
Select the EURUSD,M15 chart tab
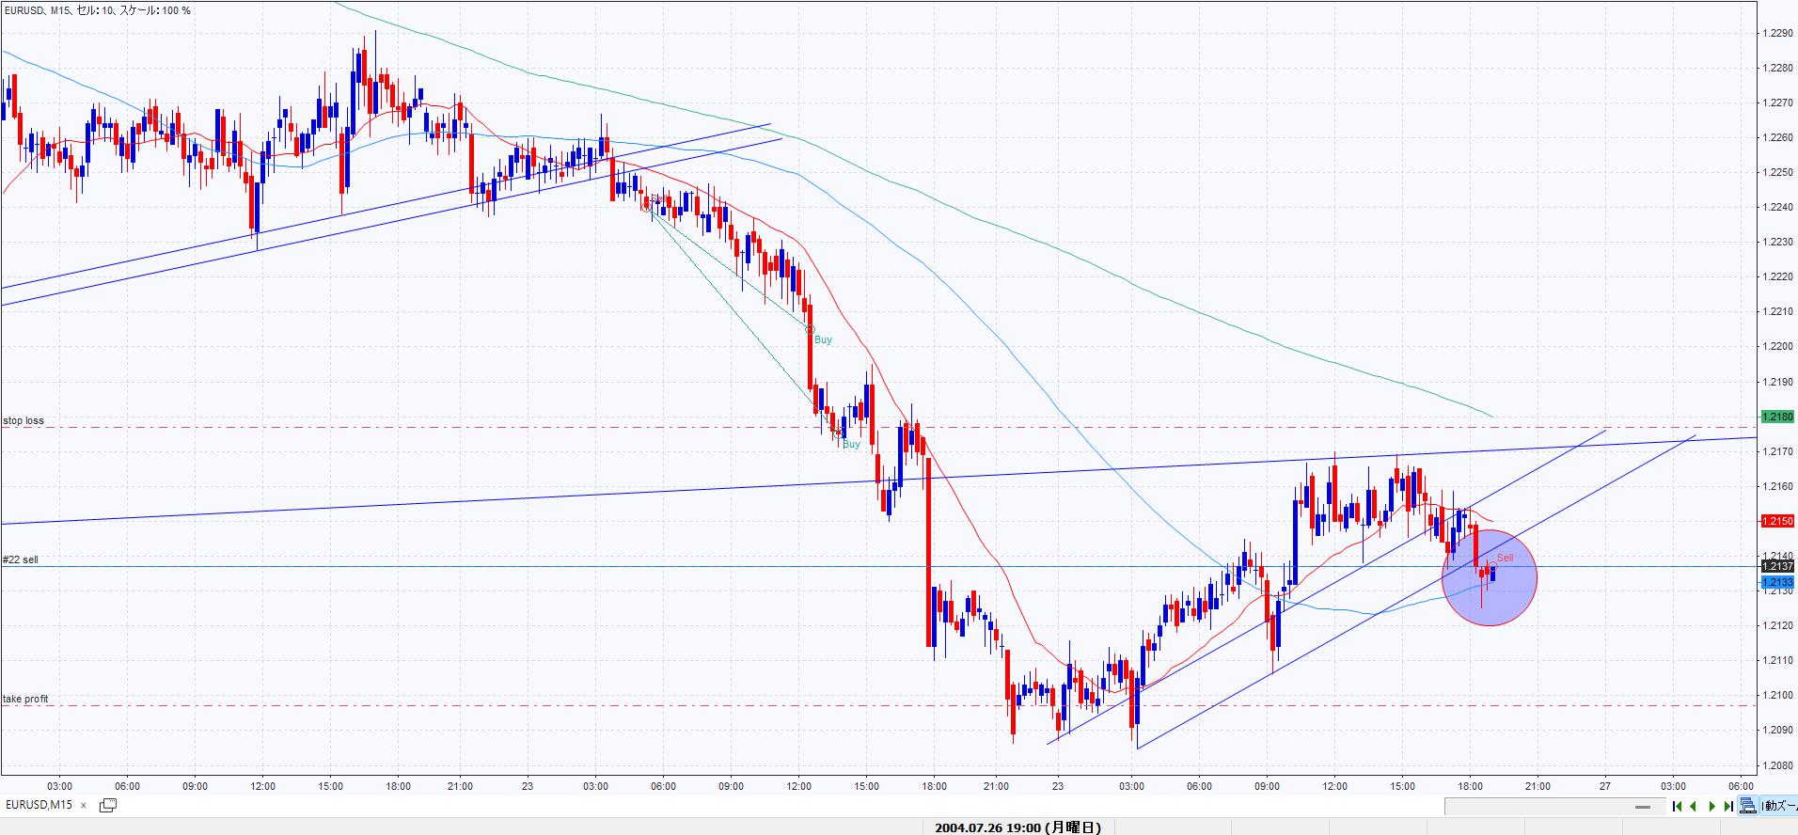tap(39, 805)
